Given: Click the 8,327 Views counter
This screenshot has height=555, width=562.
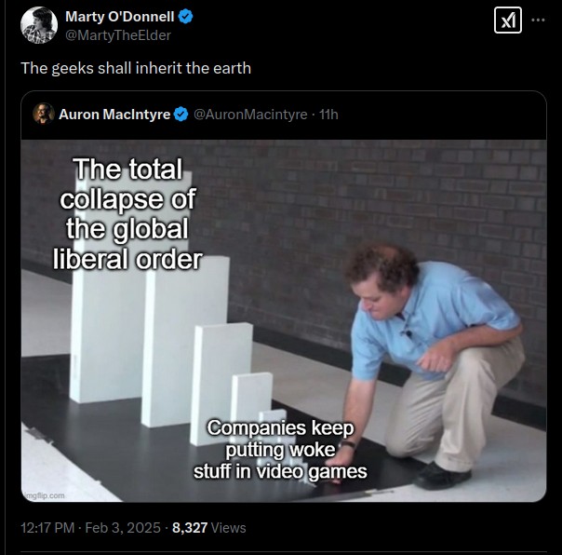Looking at the screenshot, I should click(209, 527).
